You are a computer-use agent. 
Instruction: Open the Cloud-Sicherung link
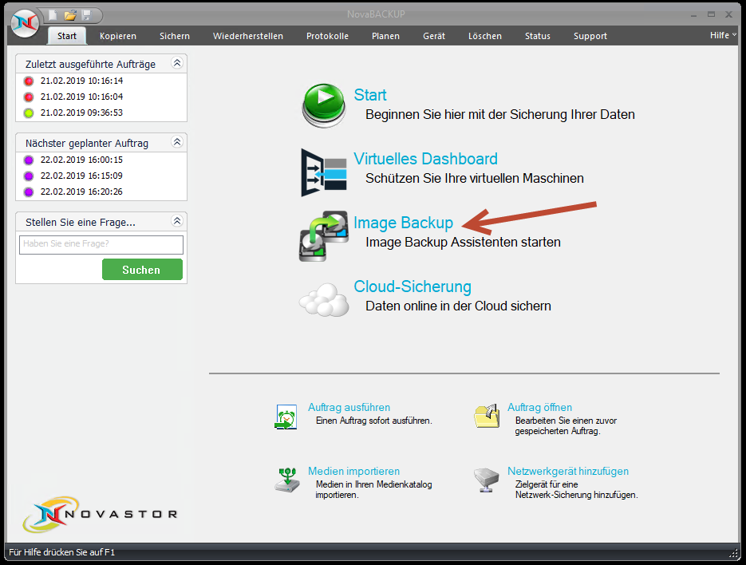[x=412, y=286]
